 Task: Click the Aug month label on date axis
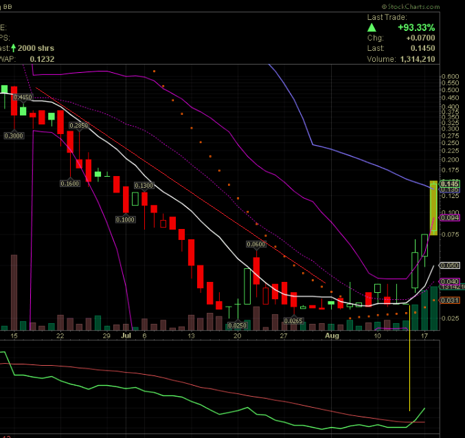332,336
